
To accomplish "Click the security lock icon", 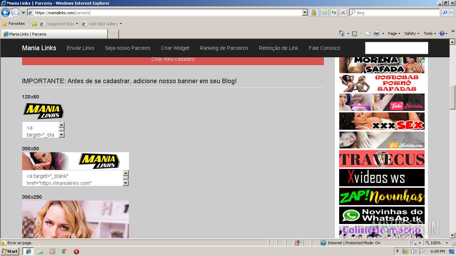I will click(x=313, y=13).
